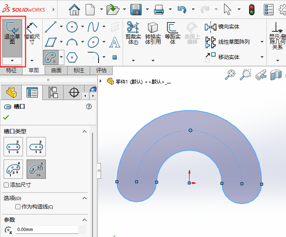
Task: Open the DimXpertManager crosshair tab
Action: [74, 92]
